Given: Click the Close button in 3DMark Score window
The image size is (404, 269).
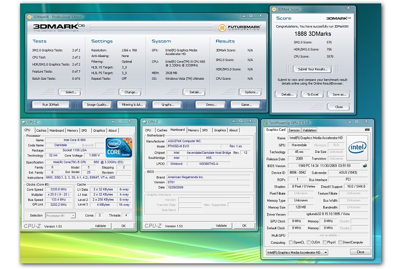Looking at the screenshot, I should click(338, 107).
